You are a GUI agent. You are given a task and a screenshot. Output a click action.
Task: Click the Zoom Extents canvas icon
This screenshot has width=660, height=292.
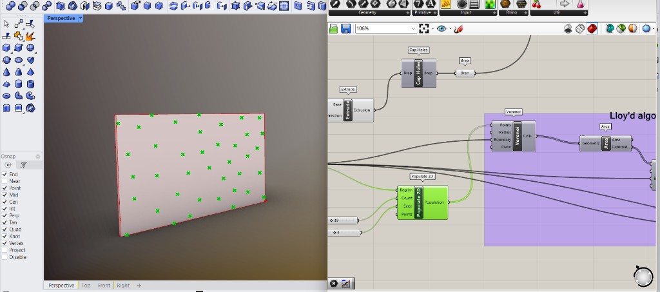424,28
